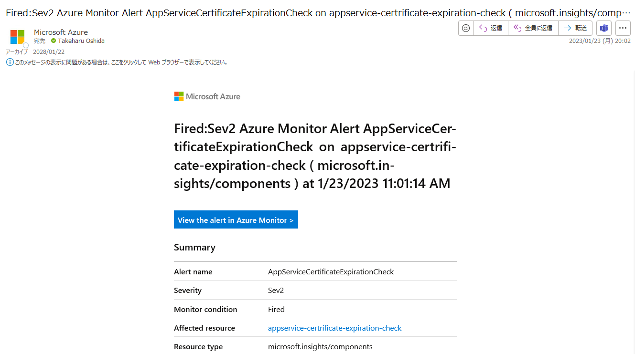Image resolution: width=635 pixels, height=354 pixels.
Task: Open the appservice-certrificate-expiration-check resource link
Action: [x=334, y=328]
